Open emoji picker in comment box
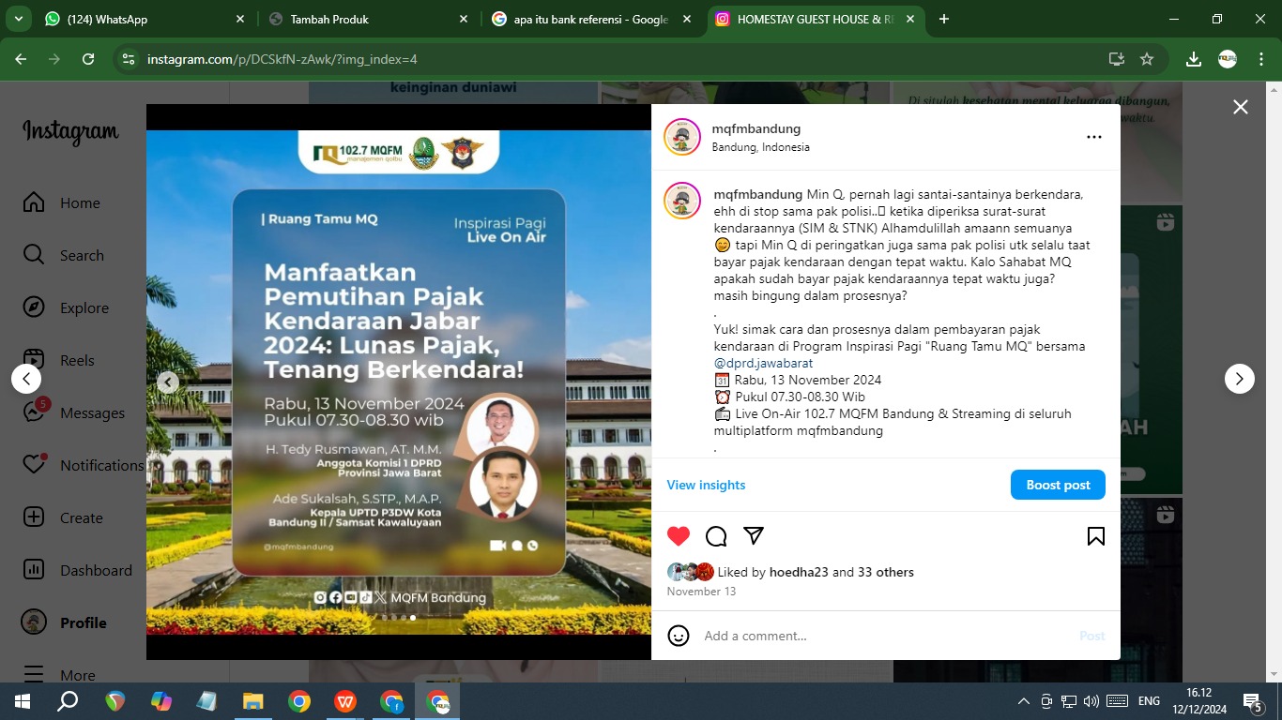 click(679, 636)
